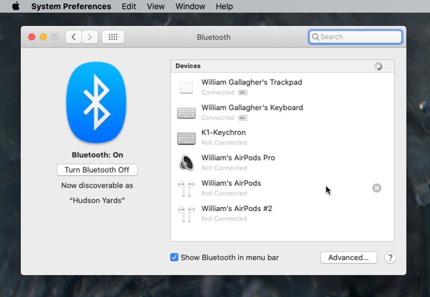This screenshot has width=430, height=297.
Task: Open the Advanced... settings
Action: [x=349, y=257]
